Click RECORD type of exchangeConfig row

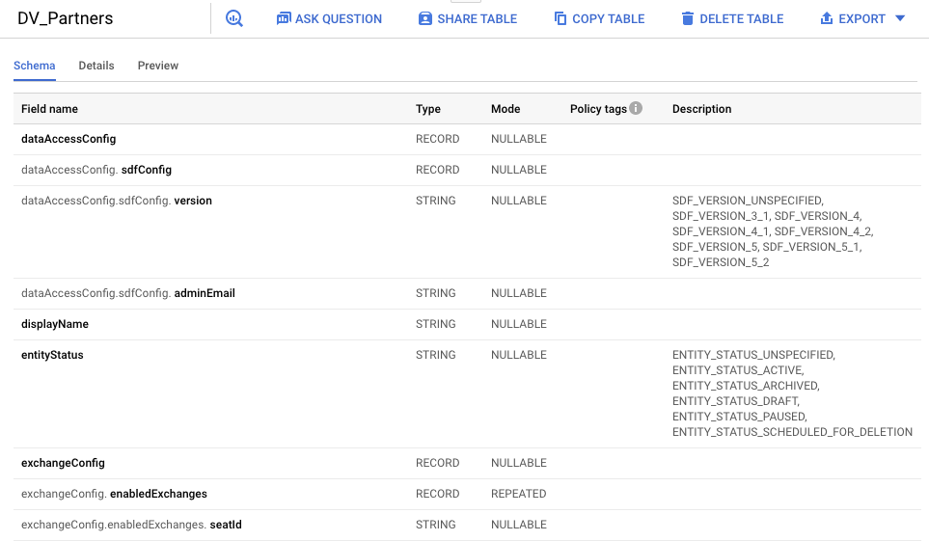click(437, 462)
